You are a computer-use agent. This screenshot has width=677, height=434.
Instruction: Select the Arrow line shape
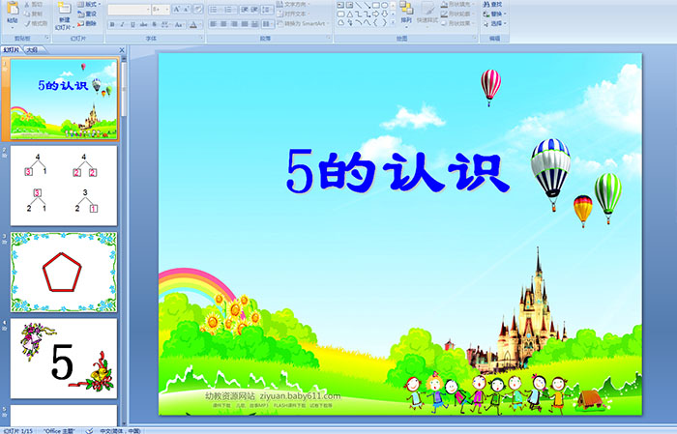tap(367, 5)
